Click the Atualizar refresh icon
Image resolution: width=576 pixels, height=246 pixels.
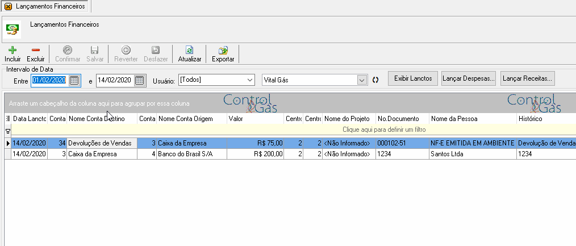190,51
